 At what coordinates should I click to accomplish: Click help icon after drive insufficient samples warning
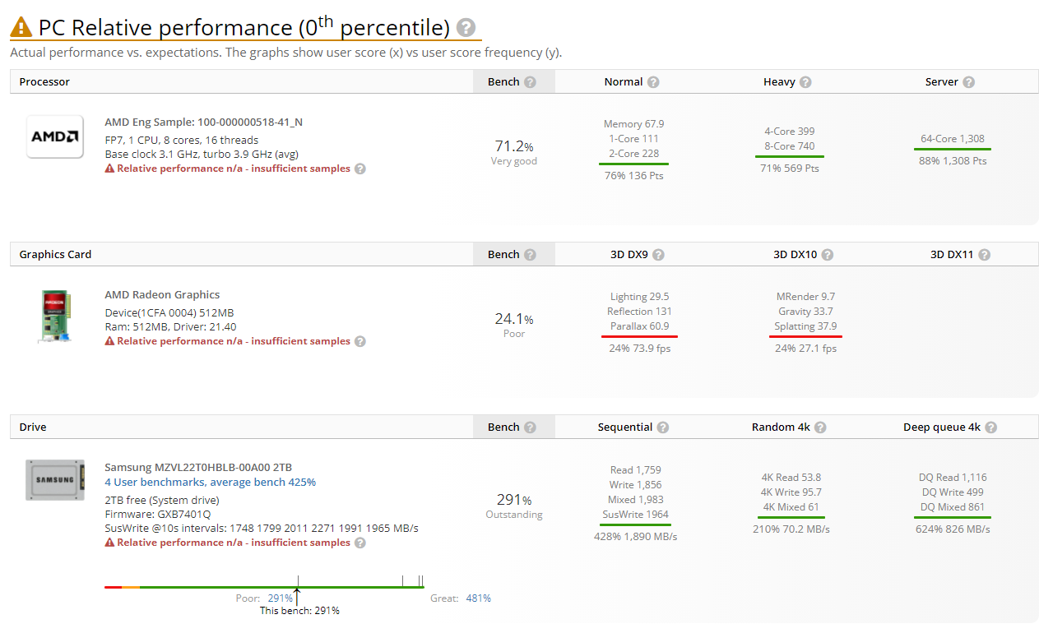pyautogui.click(x=360, y=543)
